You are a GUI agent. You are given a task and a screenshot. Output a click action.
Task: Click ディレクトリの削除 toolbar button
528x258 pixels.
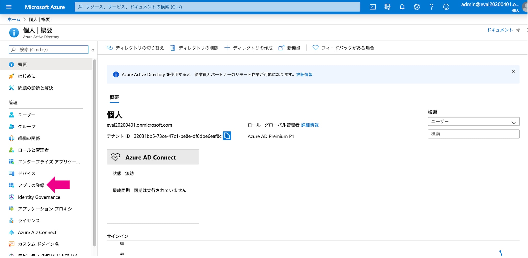(194, 48)
